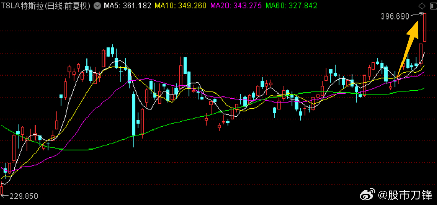
Task: Click the small arrow next to 396.690
Action: 416,14
